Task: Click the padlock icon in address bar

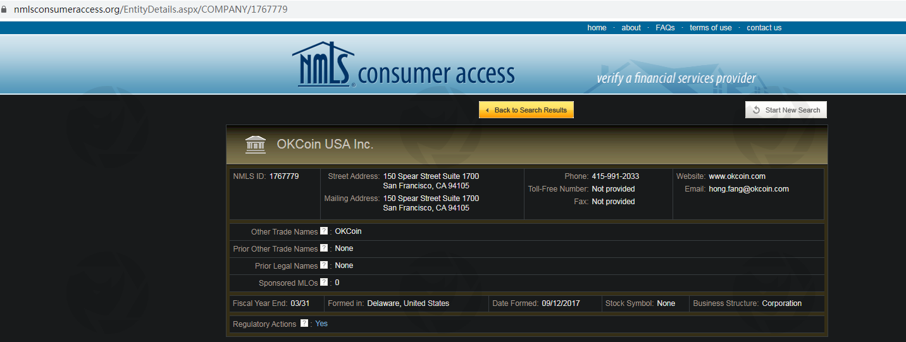Action: coord(4,9)
